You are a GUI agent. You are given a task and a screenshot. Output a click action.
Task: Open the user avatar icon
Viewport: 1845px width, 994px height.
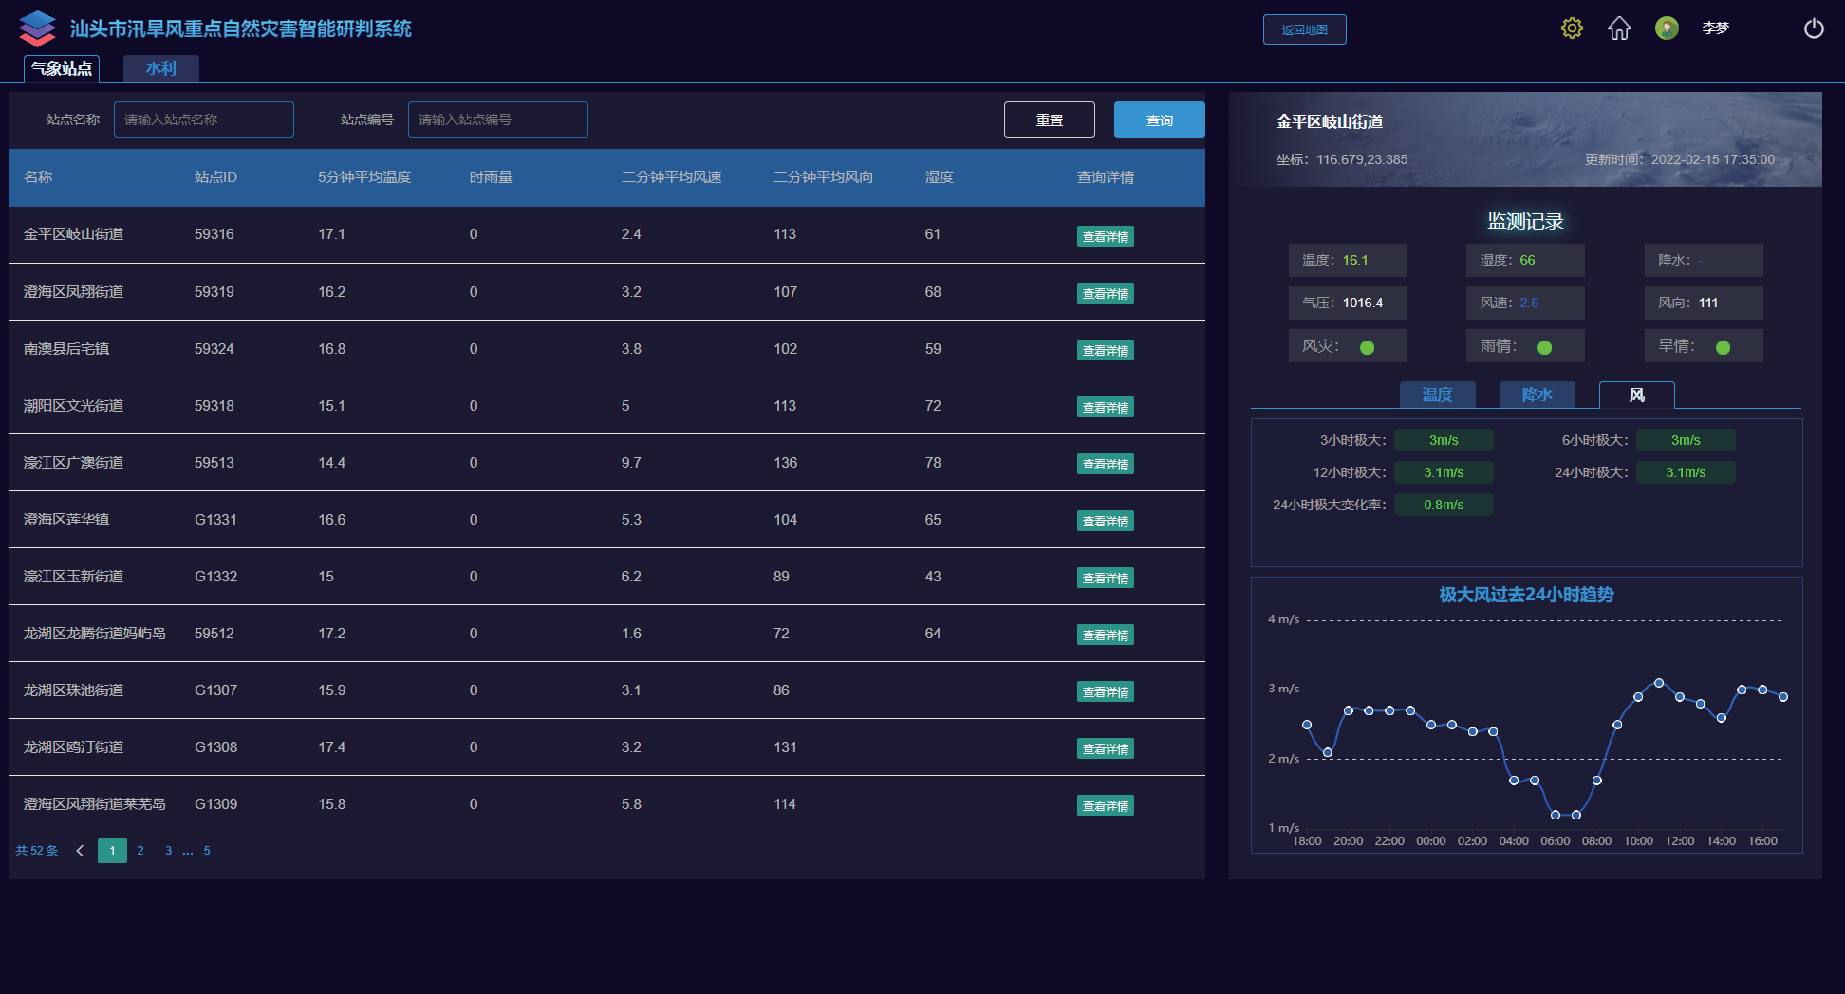click(x=1667, y=28)
